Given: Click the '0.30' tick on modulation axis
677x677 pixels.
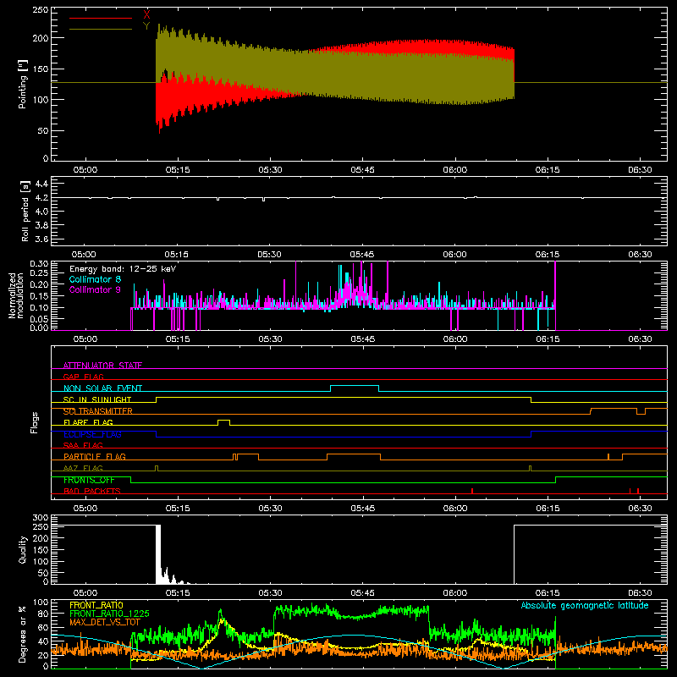Looking at the screenshot, I should [39, 264].
